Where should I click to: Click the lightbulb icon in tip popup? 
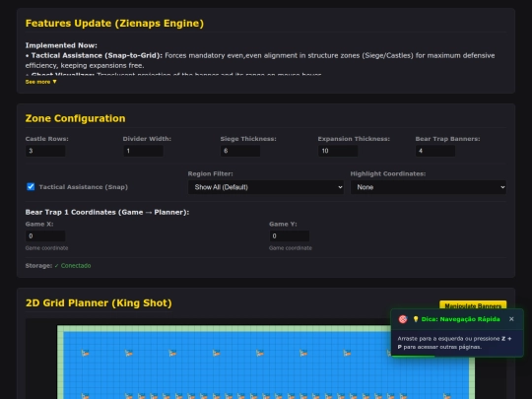click(x=416, y=319)
